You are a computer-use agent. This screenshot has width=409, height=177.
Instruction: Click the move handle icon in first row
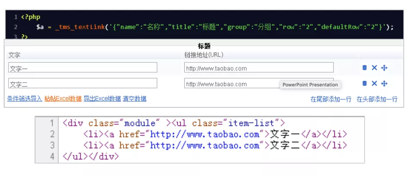coord(384,68)
